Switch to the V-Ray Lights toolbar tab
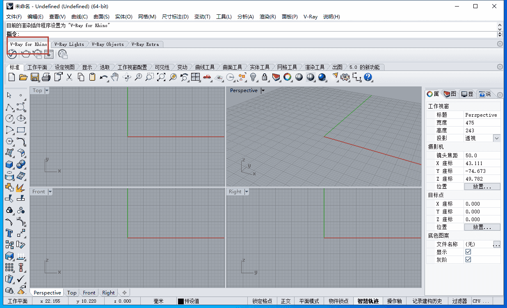 (x=70, y=44)
